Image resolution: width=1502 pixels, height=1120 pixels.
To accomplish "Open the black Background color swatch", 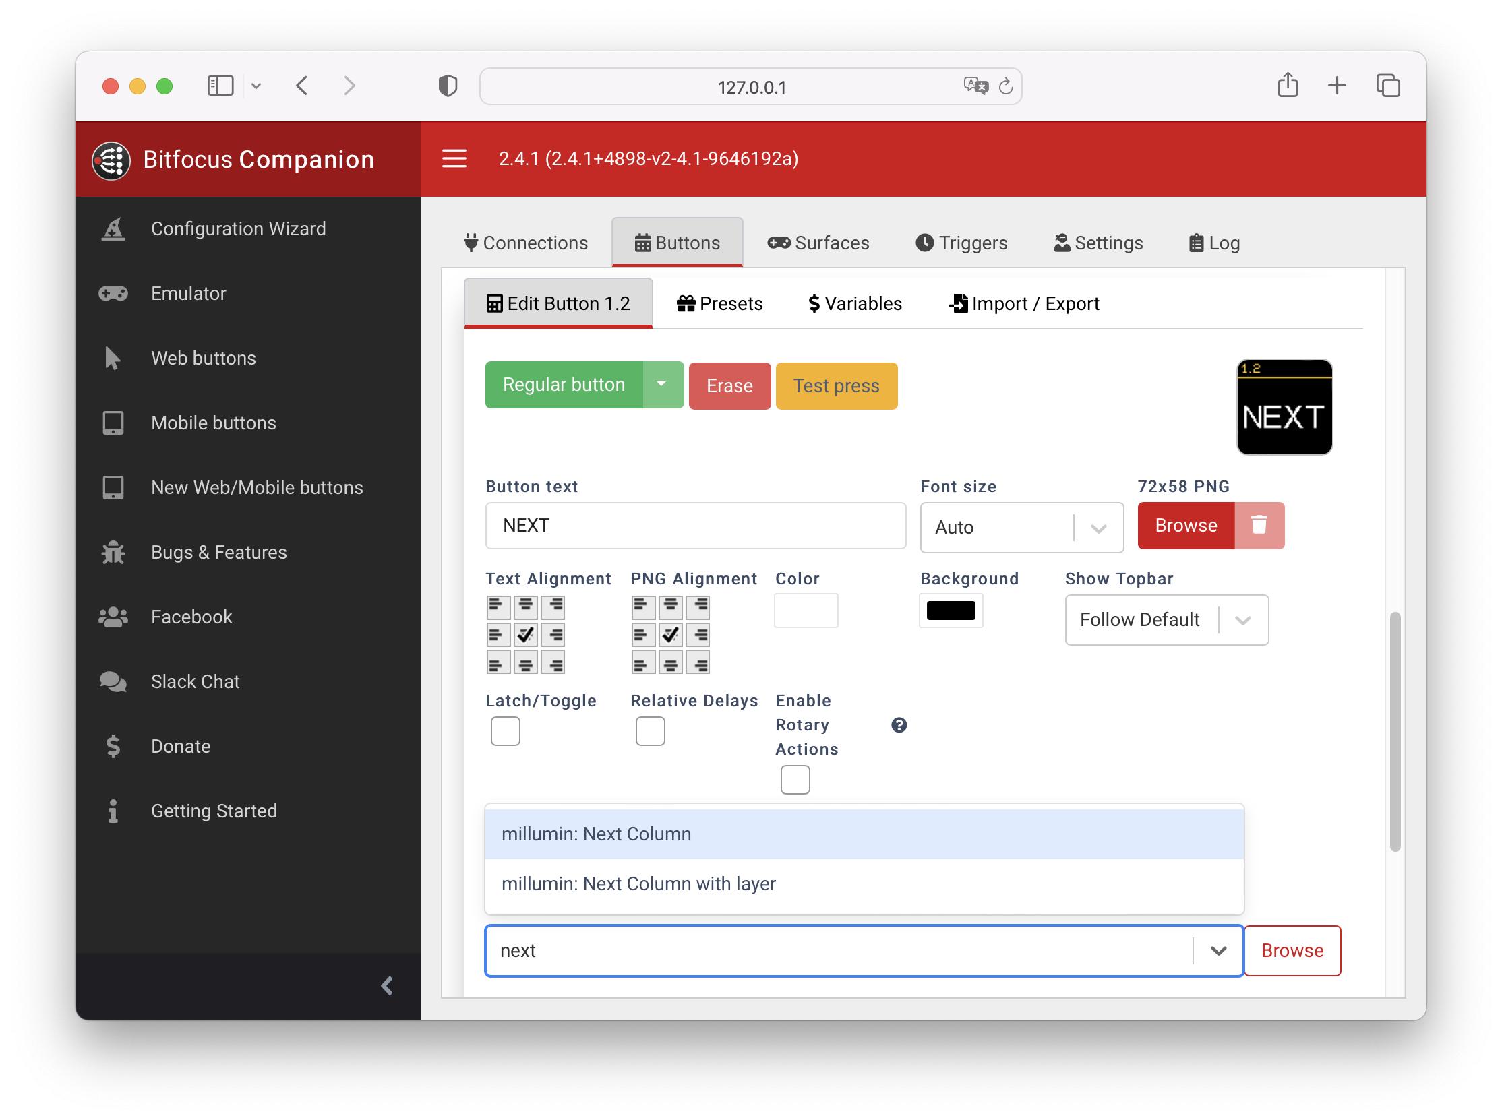I will click(950, 611).
